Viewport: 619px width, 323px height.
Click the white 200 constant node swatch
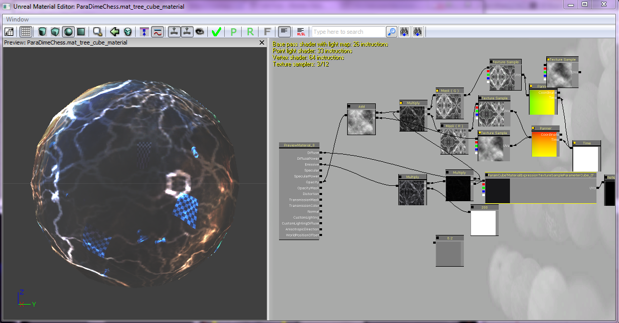click(x=483, y=223)
